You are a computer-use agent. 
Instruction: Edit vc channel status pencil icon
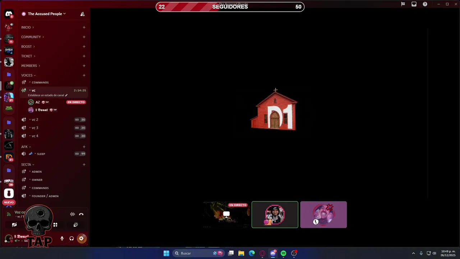(66, 95)
